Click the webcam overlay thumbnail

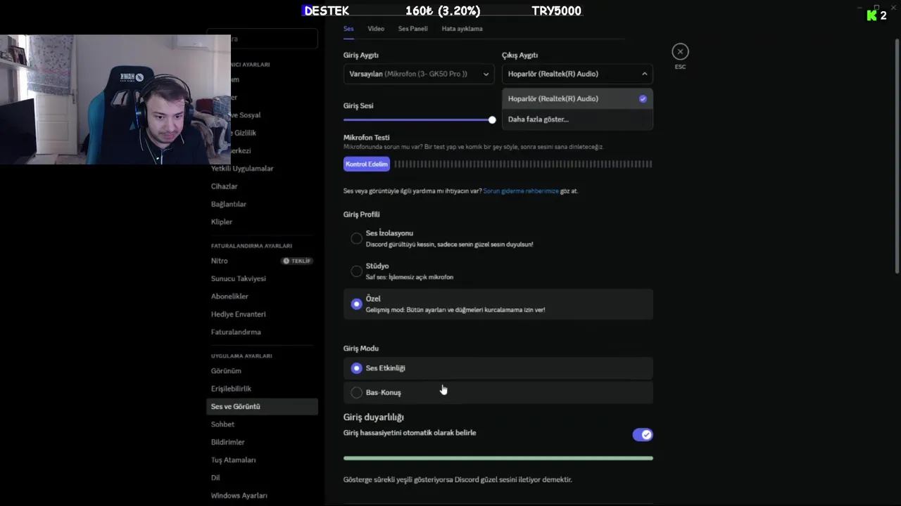tap(115, 99)
